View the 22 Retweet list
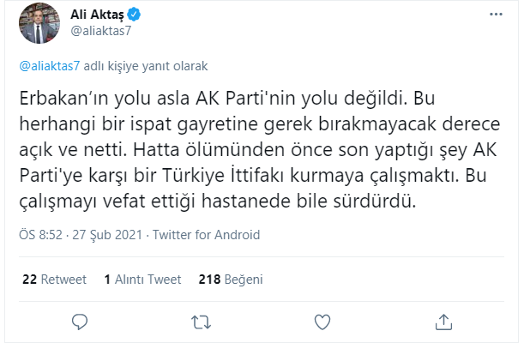530x343 pixels. [53, 279]
